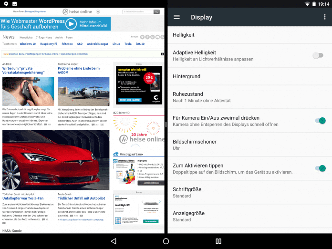Tap the split-screen recents button
The width and height of the screenshot is (332, 249).
[x=218, y=241]
